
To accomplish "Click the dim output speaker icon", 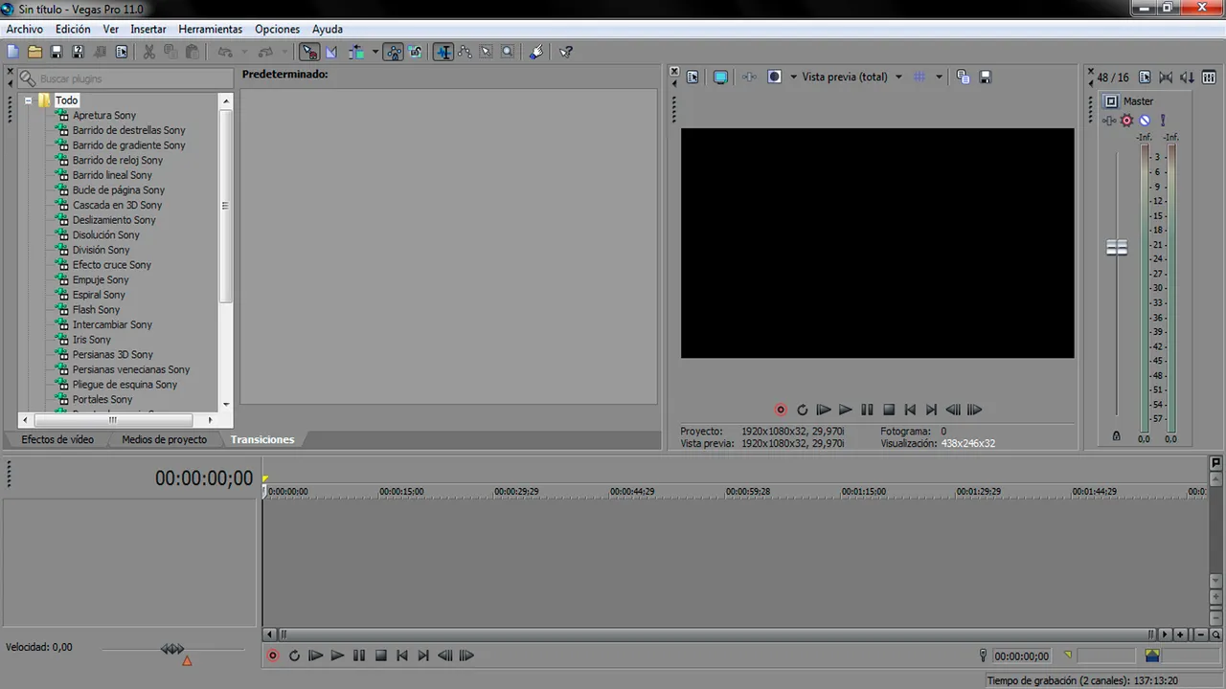I will [1187, 78].
